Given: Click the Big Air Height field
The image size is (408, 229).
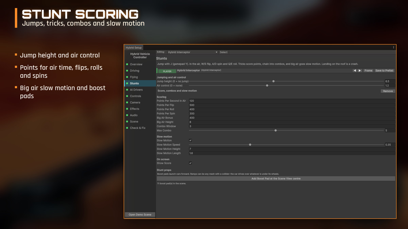Looking at the screenshot, I should [292, 122].
